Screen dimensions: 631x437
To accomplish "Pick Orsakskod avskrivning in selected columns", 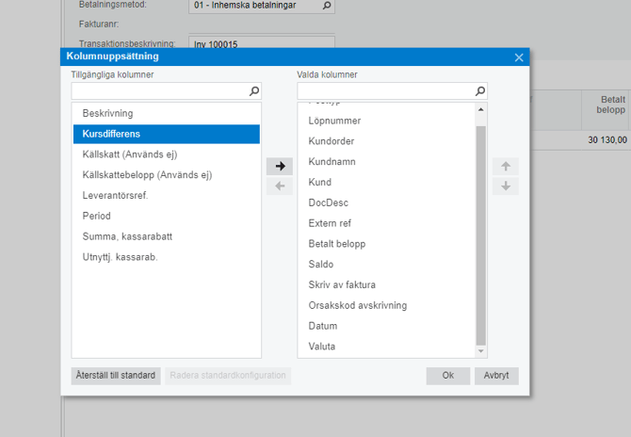I will 356,305.
